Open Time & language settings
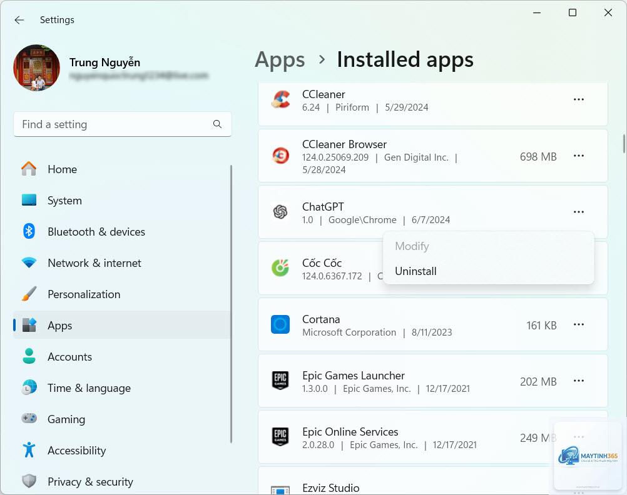Screen dimensions: 627x495 (121, 388)
